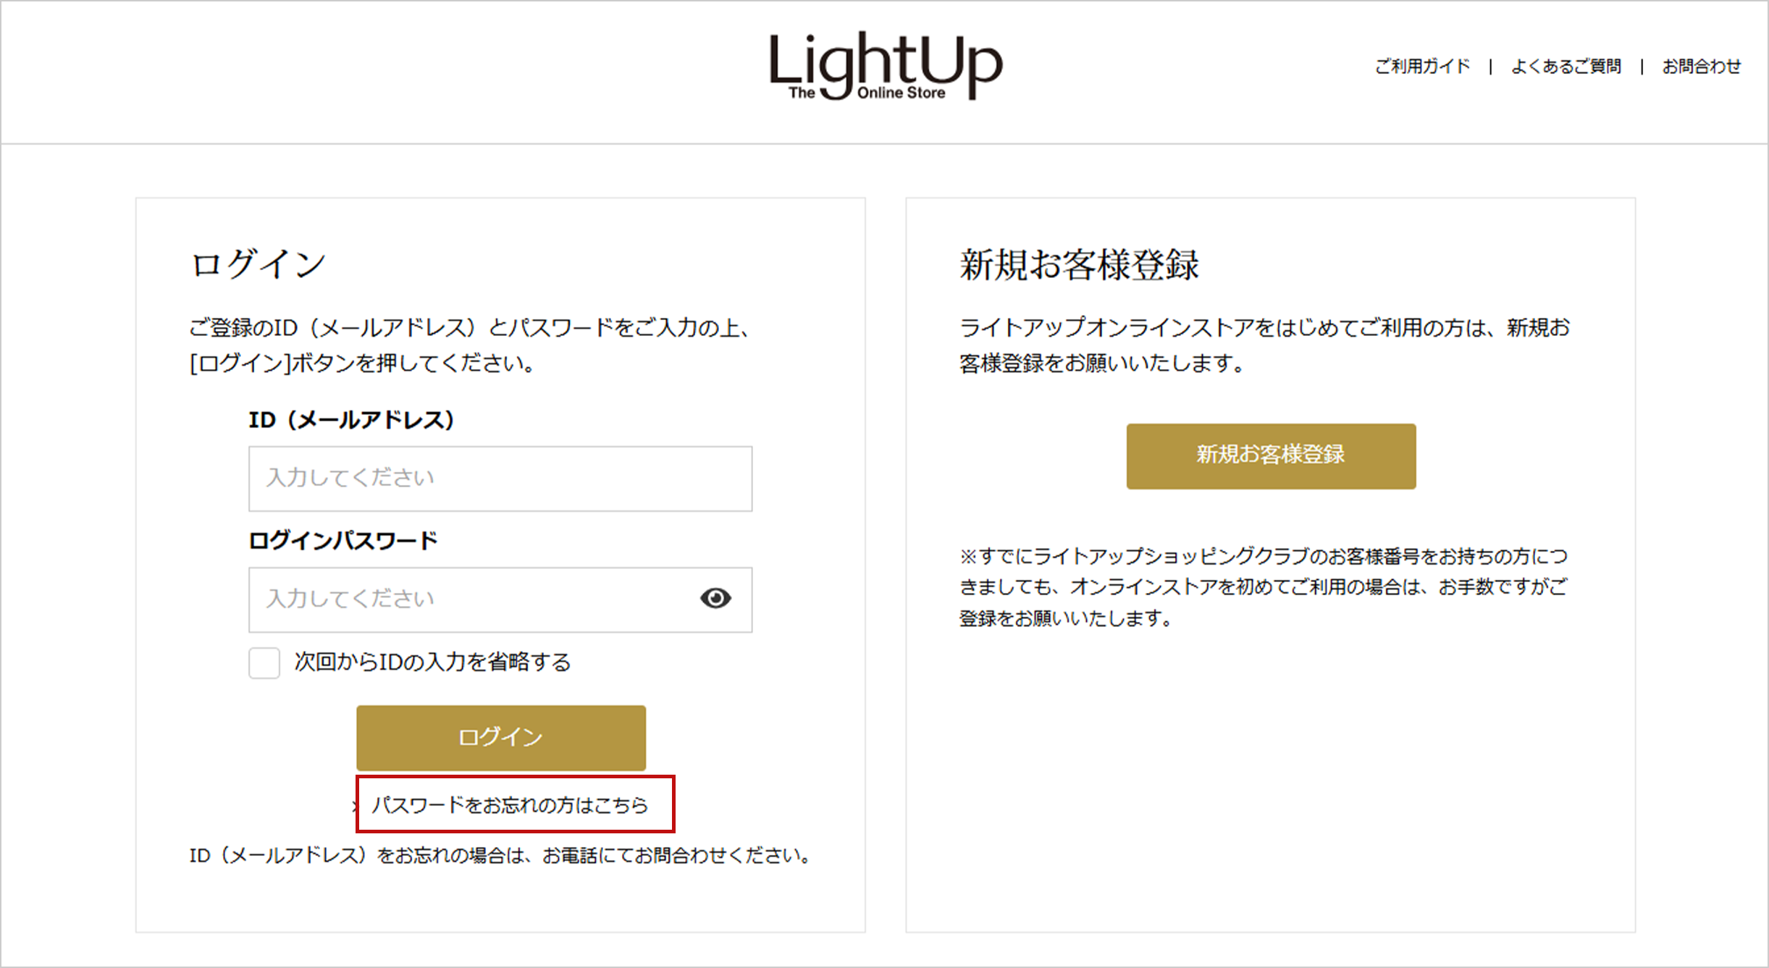The height and width of the screenshot is (968, 1769).
Task: Click the gold 新規お客様登録 button
Action: pos(1271,456)
